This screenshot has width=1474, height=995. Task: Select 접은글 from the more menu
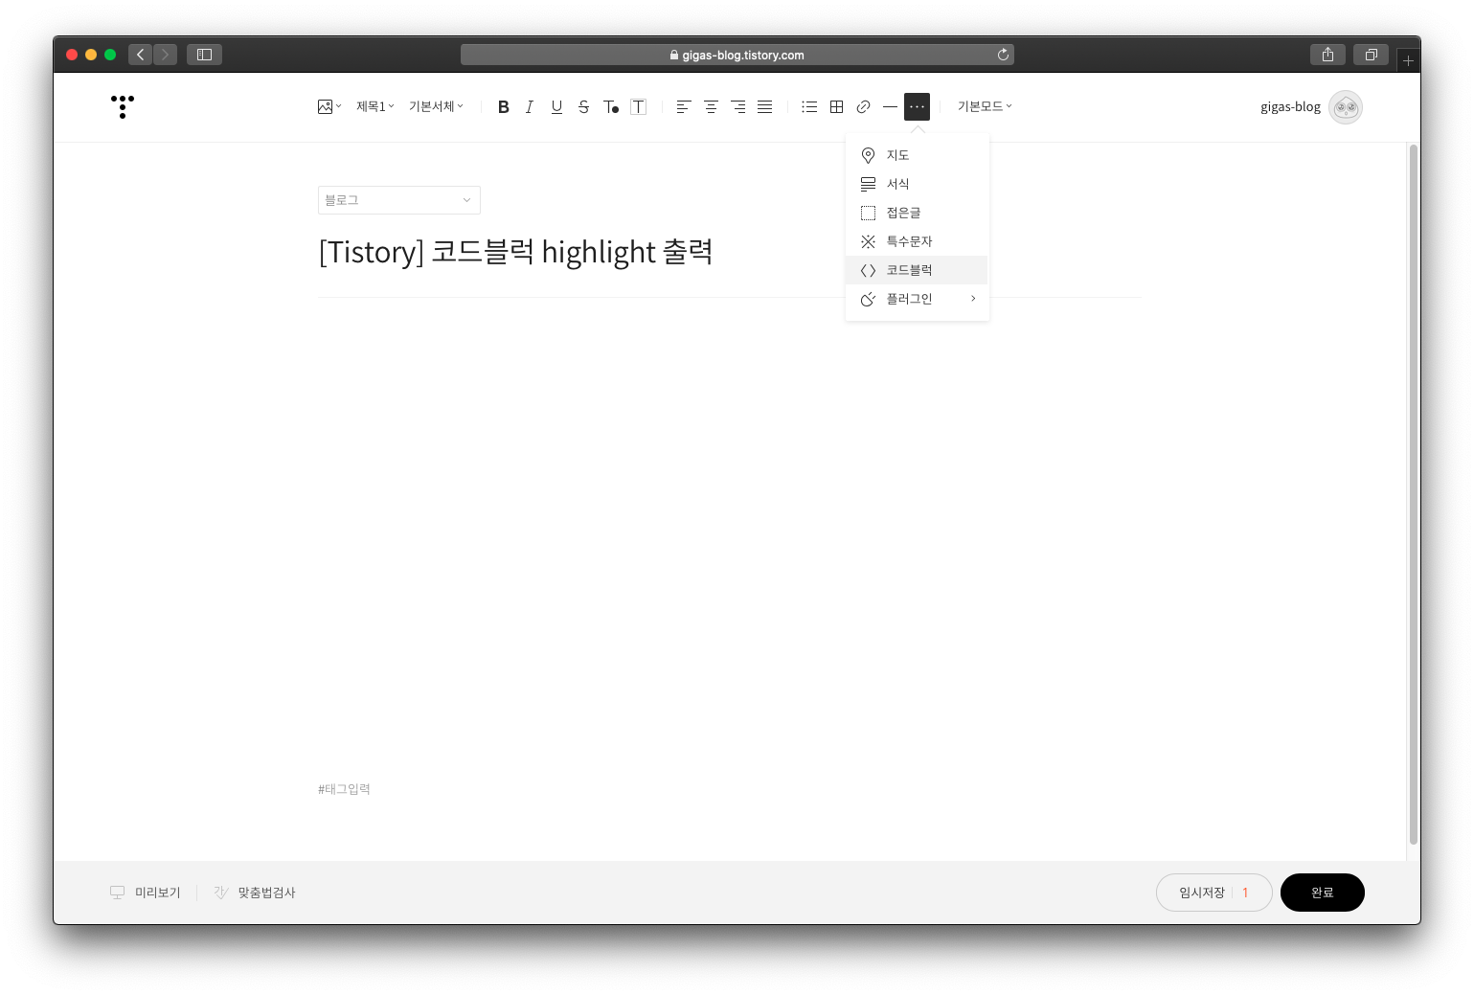pos(917,213)
